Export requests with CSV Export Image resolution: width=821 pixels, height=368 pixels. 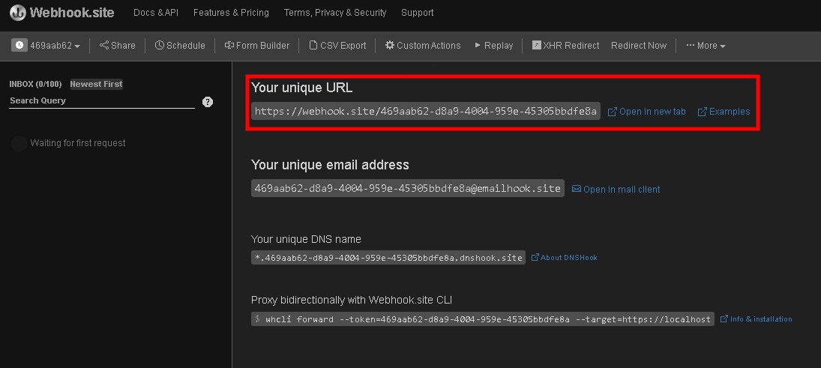337,46
